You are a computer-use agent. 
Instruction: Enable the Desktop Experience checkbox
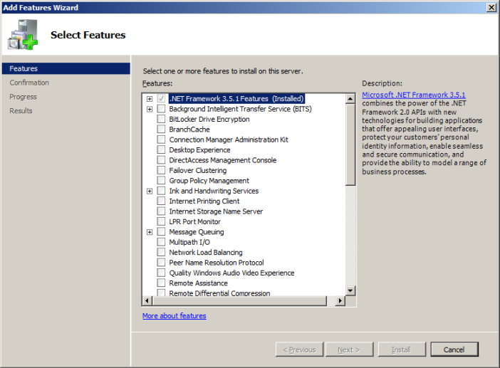click(161, 149)
